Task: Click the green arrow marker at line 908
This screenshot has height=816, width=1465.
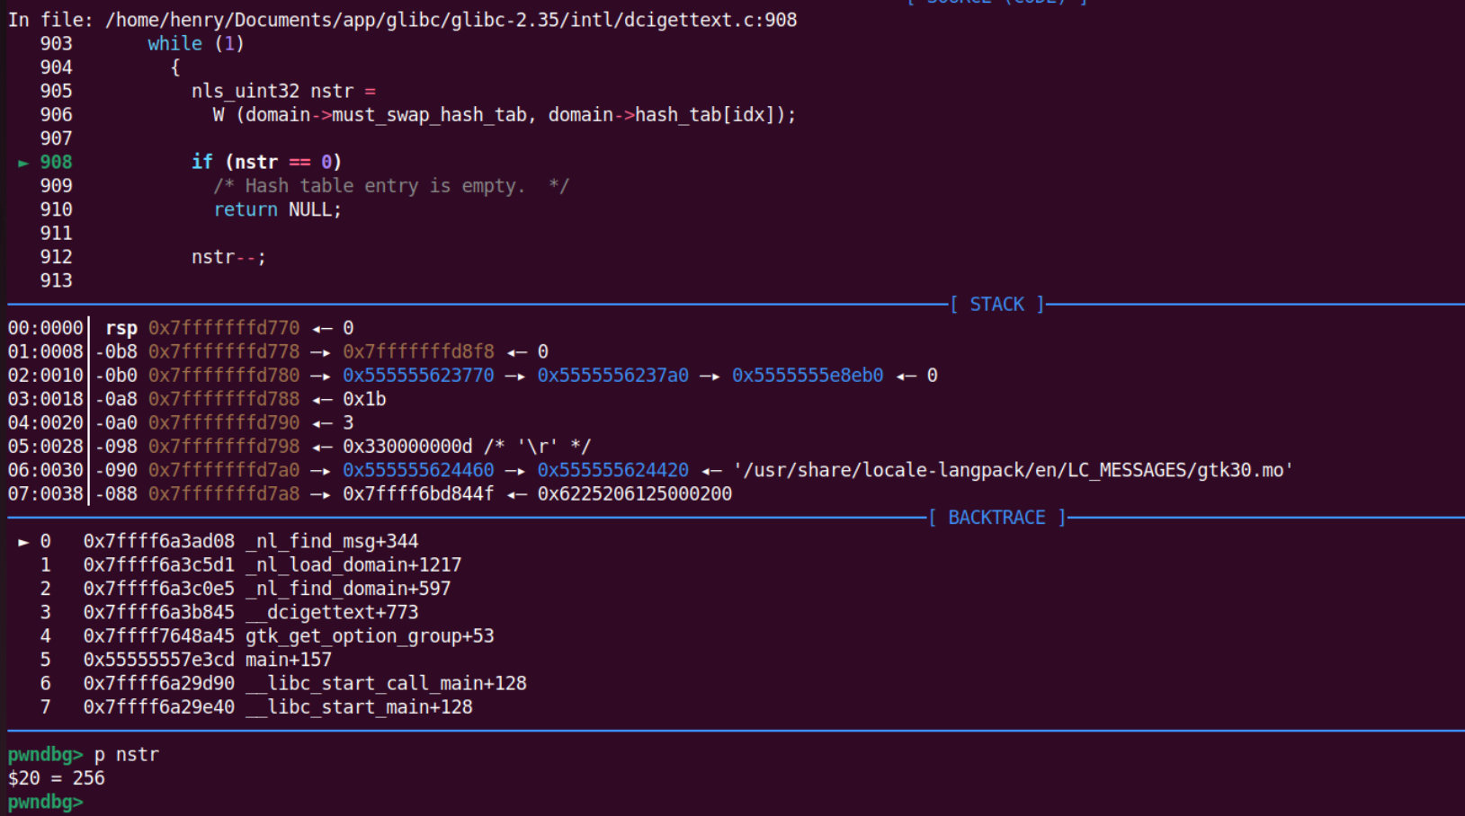Action: [23, 163]
